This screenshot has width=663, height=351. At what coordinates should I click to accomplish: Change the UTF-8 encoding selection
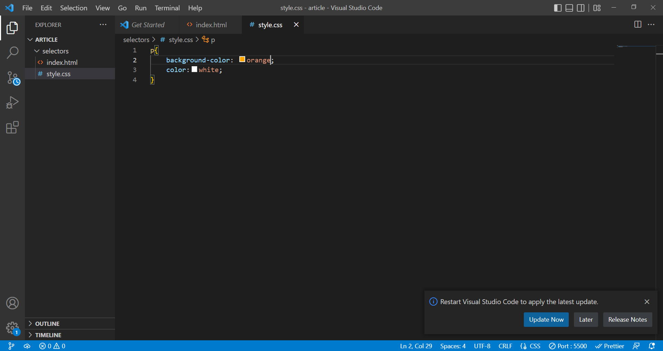(x=482, y=346)
